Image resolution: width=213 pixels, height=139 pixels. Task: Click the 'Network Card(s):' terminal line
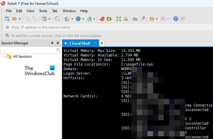click(80, 96)
